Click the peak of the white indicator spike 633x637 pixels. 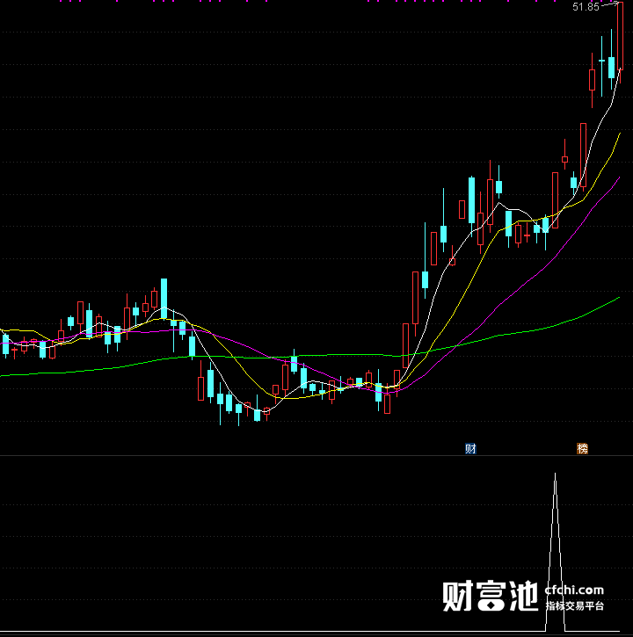pyautogui.click(x=555, y=474)
